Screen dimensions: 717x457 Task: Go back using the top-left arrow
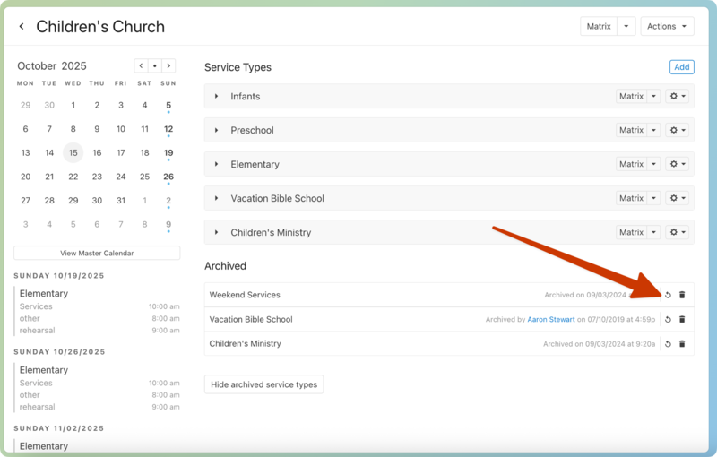click(x=22, y=27)
